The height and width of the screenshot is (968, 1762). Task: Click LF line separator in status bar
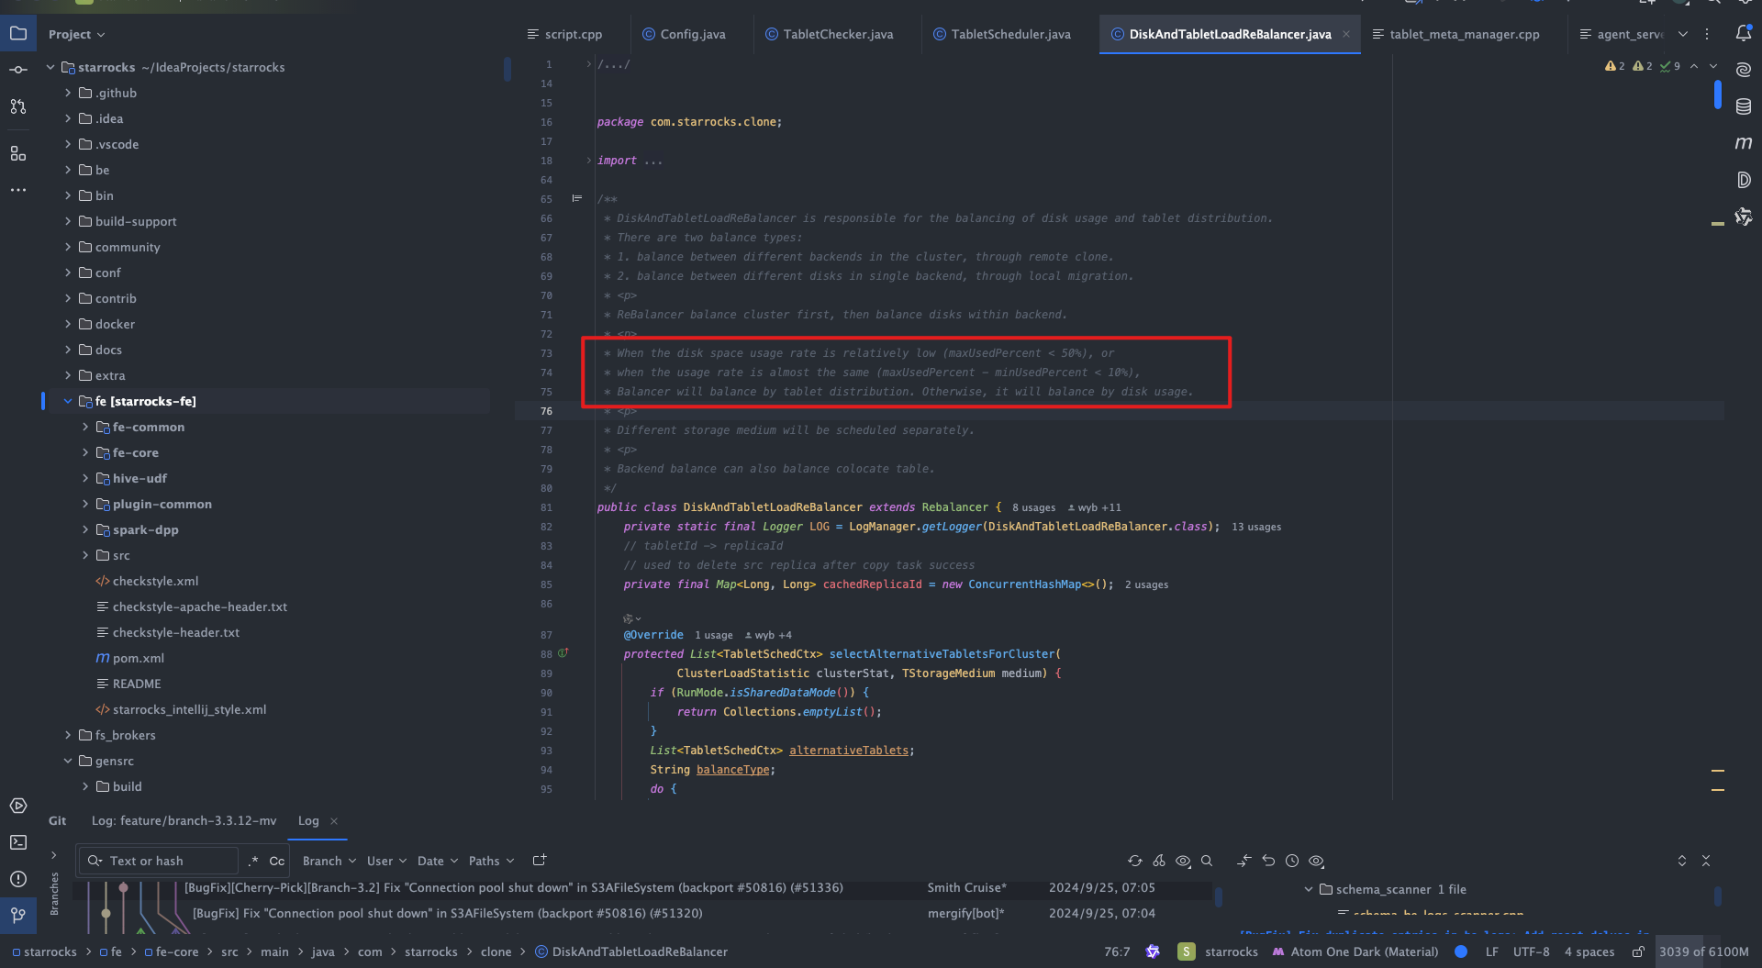[x=1492, y=951]
